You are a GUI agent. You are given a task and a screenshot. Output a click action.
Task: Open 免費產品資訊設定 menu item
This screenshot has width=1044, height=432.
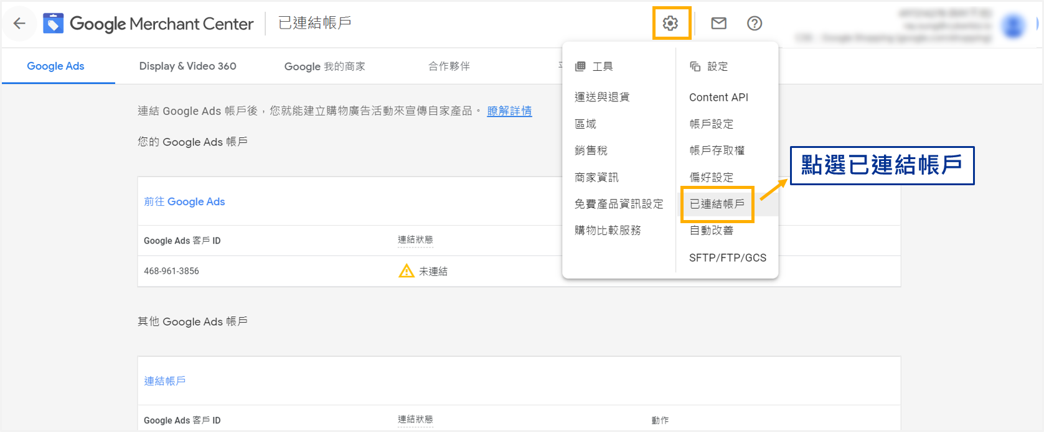click(x=619, y=204)
